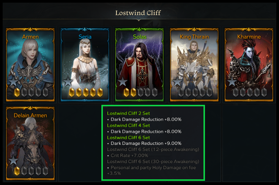279x185 pixels.
Task: Select the Armen card
Action: (x=30, y=65)
